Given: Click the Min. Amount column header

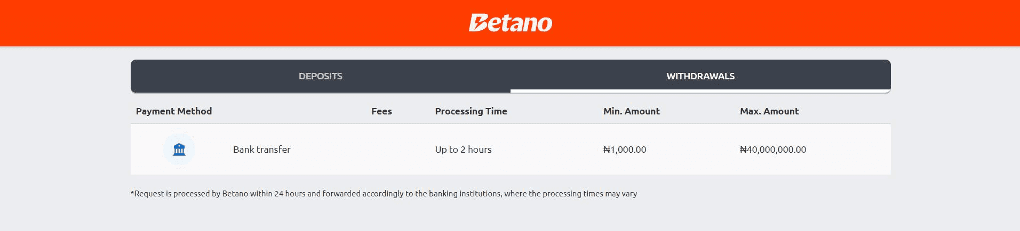Looking at the screenshot, I should pyautogui.click(x=631, y=111).
